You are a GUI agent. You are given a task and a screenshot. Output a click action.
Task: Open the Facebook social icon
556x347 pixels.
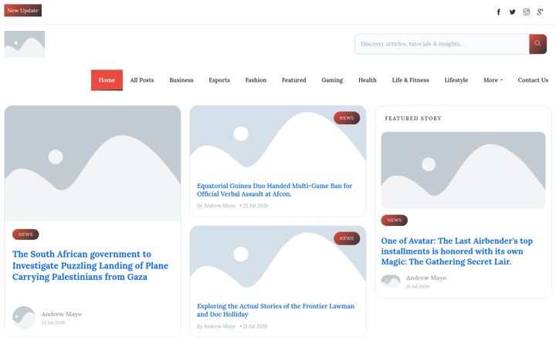pyautogui.click(x=499, y=12)
